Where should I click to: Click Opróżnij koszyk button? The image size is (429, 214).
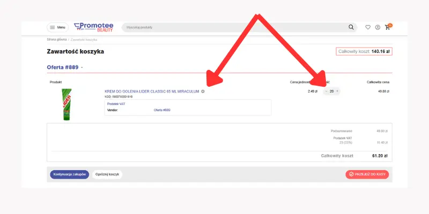coord(107,174)
